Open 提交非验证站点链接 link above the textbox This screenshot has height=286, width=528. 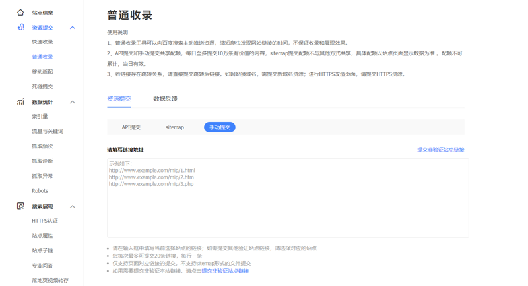[440, 150]
